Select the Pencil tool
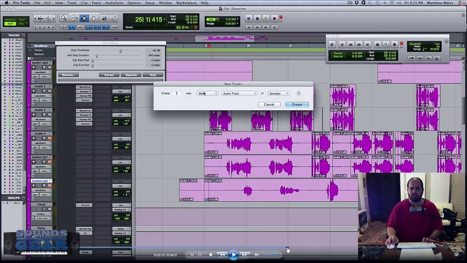Screen dimensions: 467x263 (113, 18)
